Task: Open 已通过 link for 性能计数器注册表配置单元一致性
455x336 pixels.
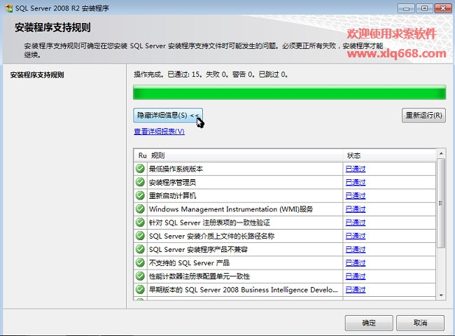Action: click(356, 276)
